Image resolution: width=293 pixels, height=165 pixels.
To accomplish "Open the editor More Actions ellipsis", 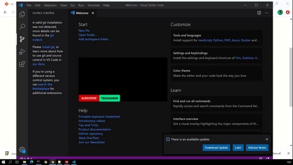I will click(x=266, y=13).
